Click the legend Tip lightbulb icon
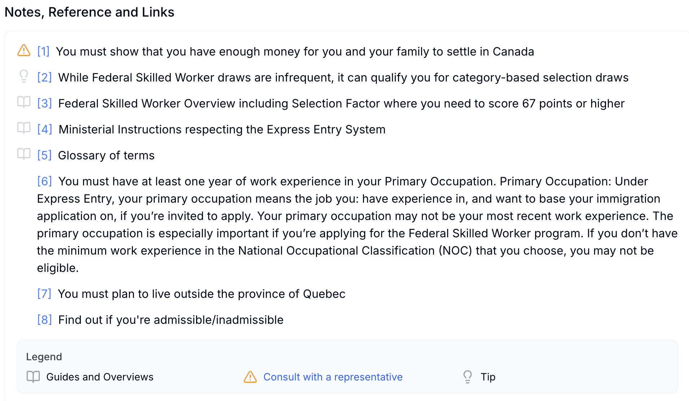689x401 pixels. click(468, 377)
